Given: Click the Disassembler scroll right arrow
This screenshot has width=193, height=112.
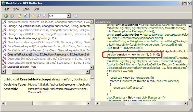Looking at the screenshot, I should coord(186,104).
